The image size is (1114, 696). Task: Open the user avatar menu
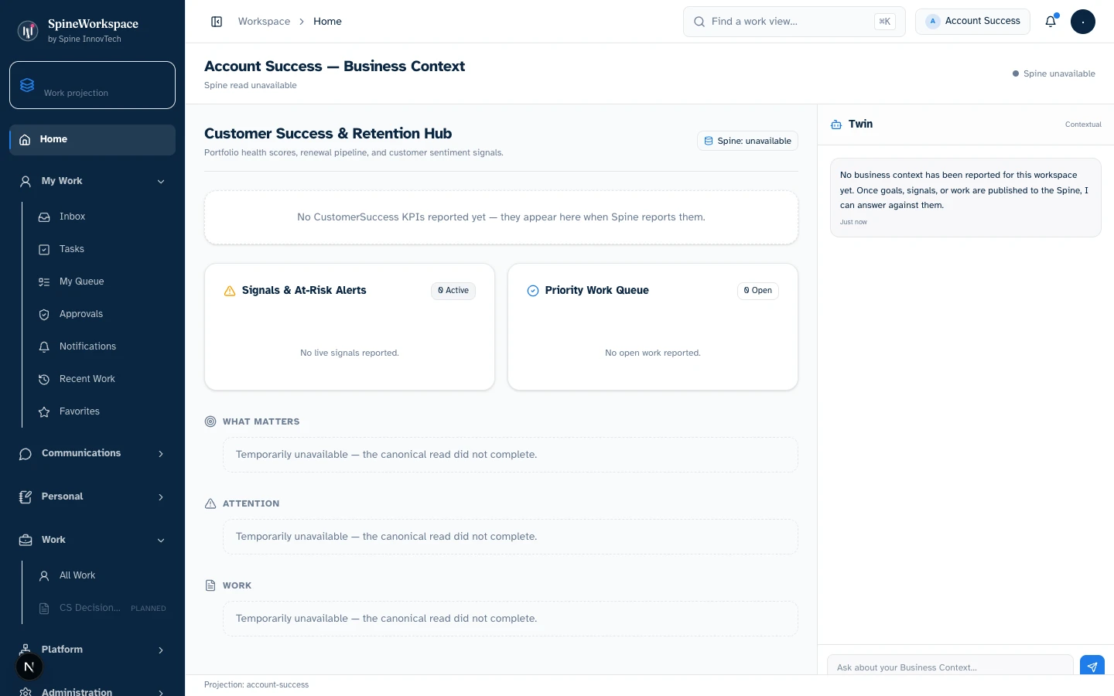[x=1083, y=22]
